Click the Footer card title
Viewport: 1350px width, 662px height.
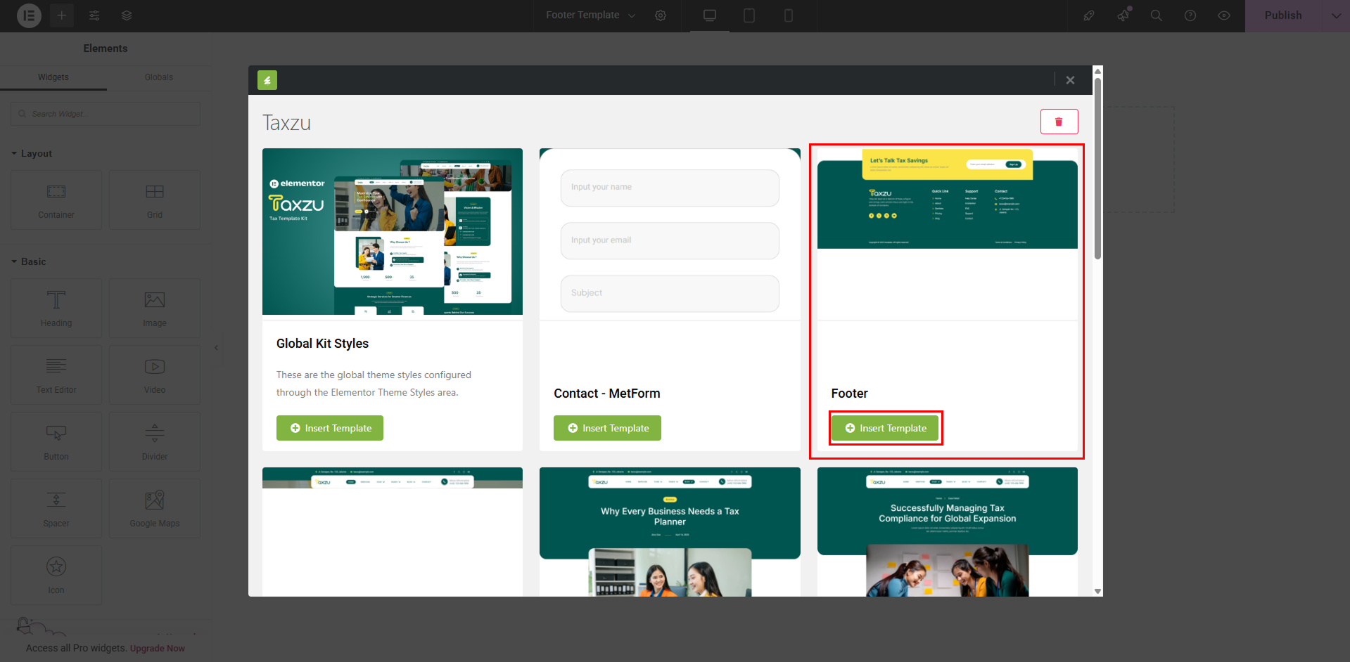[x=849, y=394]
